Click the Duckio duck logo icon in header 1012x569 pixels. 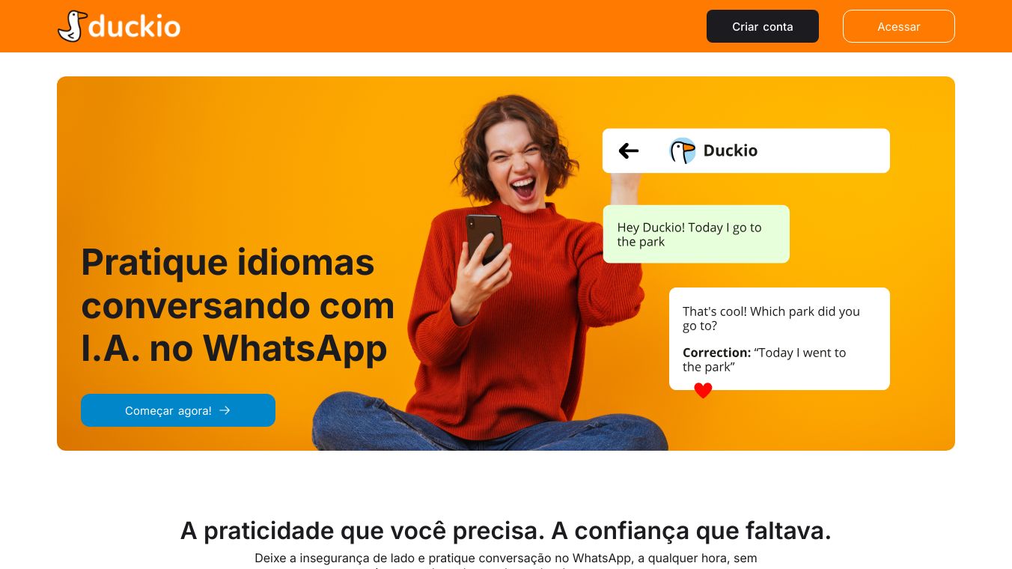pyautogui.click(x=72, y=26)
